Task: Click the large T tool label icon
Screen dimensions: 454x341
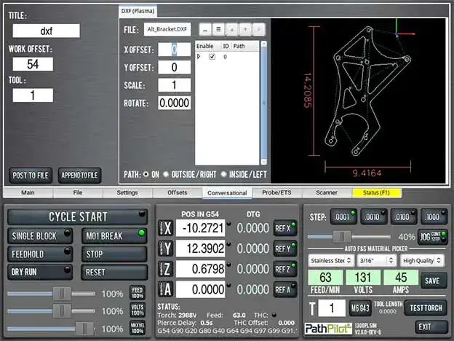Action: pos(312,308)
